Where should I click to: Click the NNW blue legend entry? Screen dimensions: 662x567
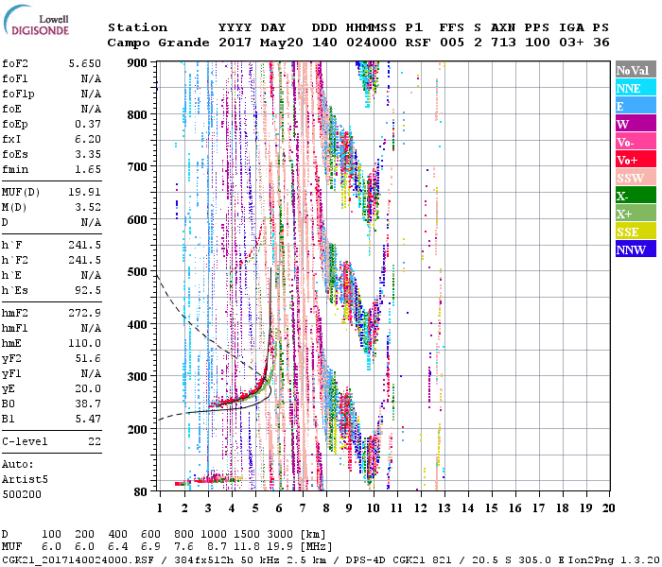(636, 250)
